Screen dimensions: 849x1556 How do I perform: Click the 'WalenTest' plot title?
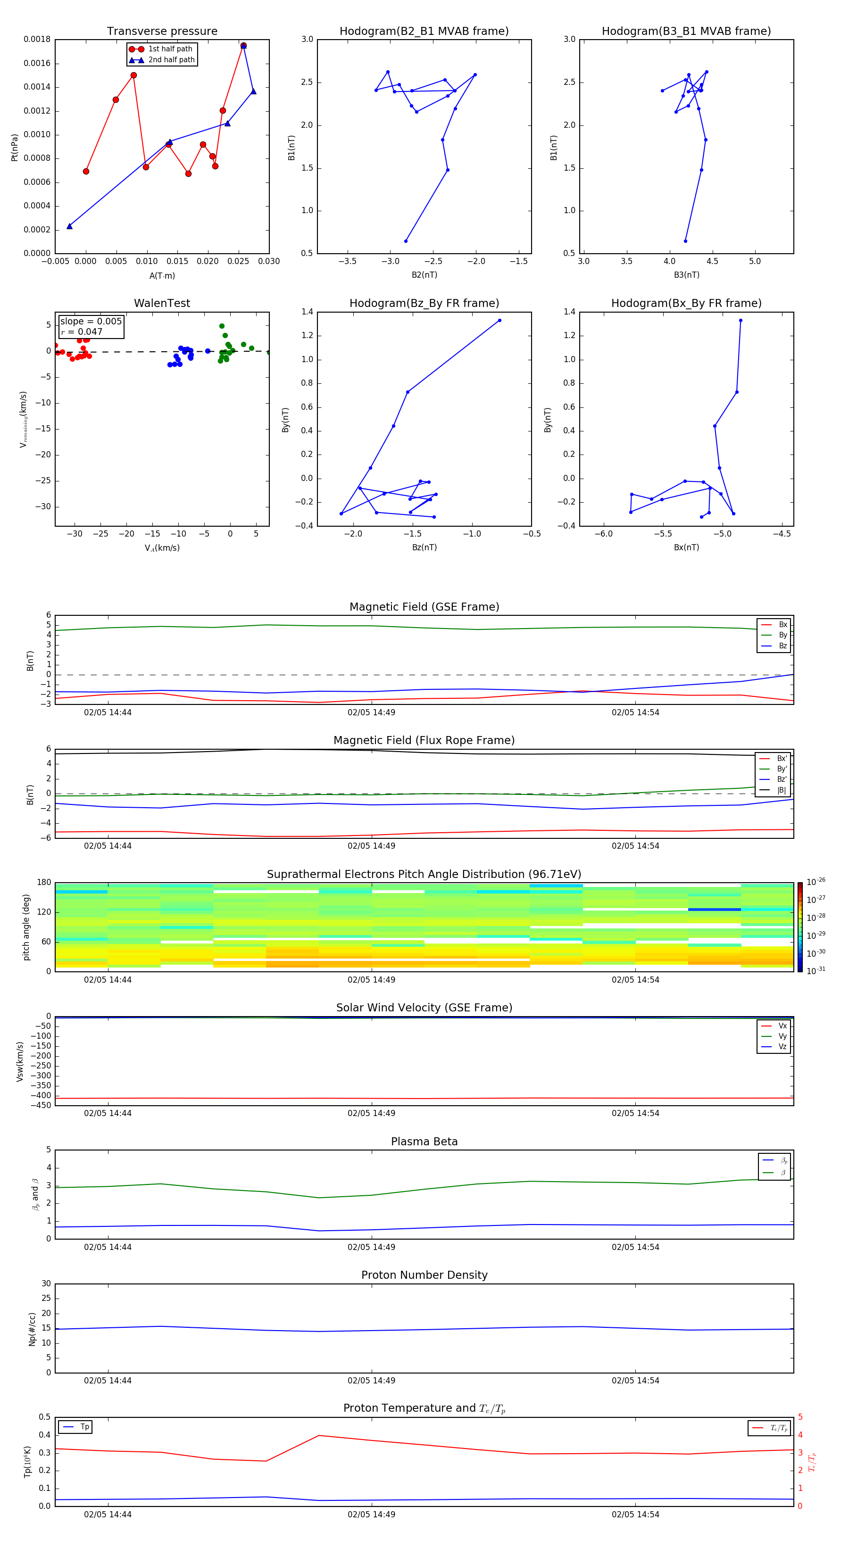click(162, 303)
